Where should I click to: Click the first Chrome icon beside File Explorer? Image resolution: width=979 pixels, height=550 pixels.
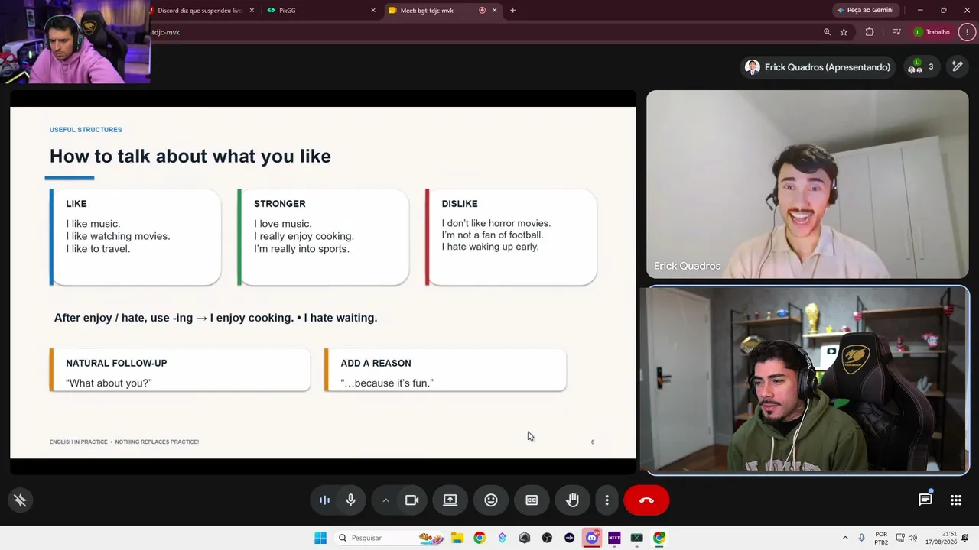480,538
